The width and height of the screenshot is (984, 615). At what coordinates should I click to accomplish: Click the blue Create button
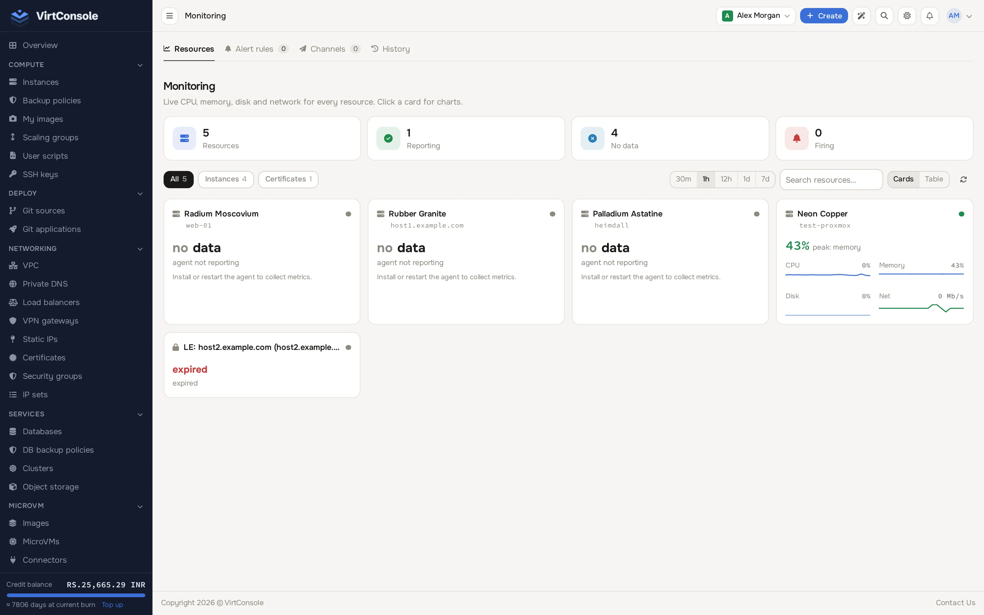[824, 16]
